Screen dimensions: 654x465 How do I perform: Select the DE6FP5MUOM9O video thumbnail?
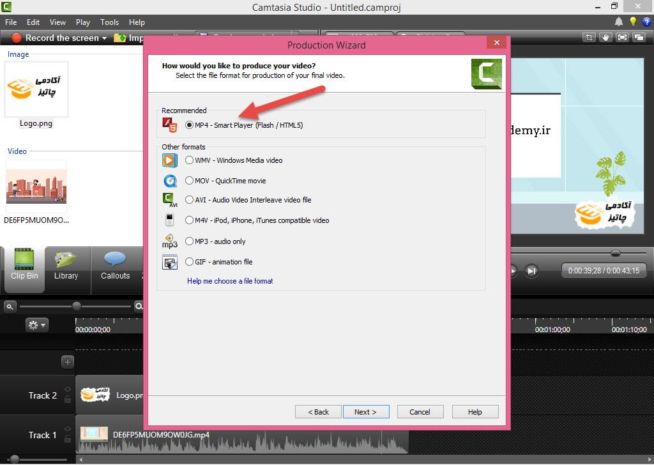(x=36, y=186)
